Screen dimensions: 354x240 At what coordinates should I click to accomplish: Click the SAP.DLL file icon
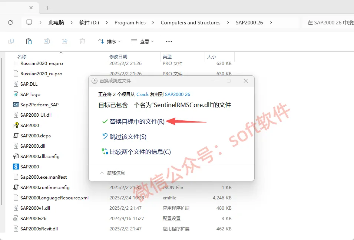pos(16,84)
